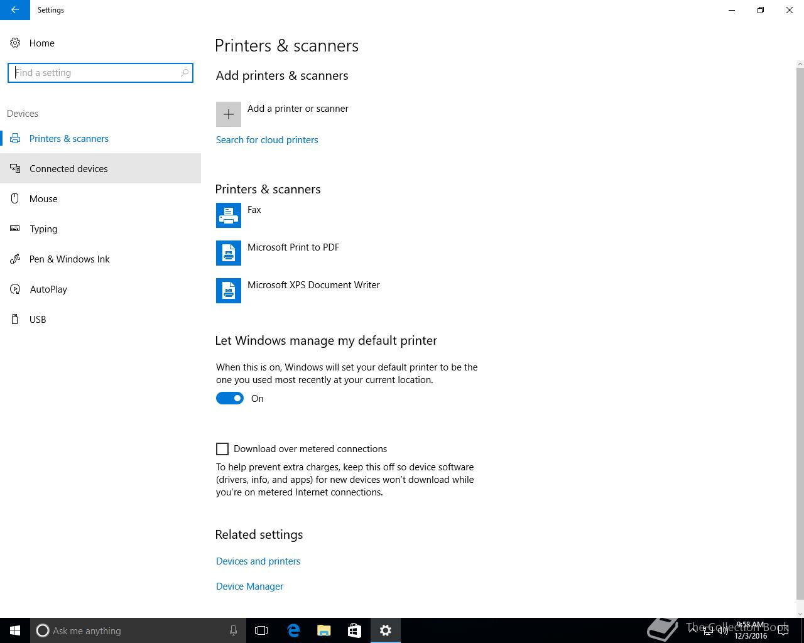Open Task View from the taskbar

[261, 630]
